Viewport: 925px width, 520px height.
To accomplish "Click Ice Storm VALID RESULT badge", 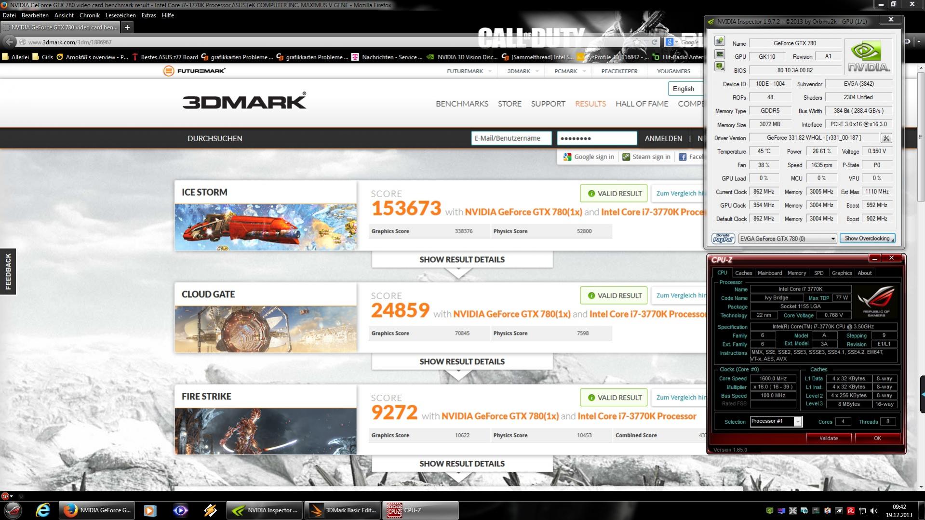I will point(614,193).
